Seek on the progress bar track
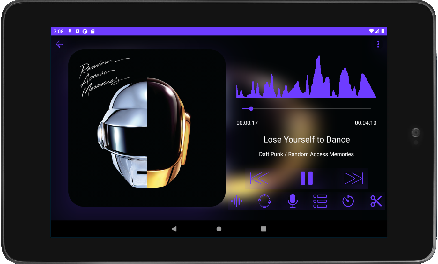 [307, 109]
